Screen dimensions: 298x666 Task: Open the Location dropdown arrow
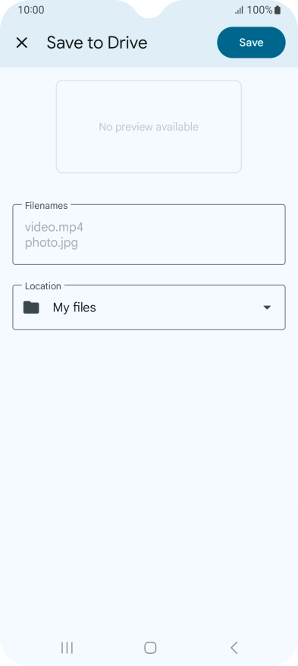pyautogui.click(x=267, y=308)
